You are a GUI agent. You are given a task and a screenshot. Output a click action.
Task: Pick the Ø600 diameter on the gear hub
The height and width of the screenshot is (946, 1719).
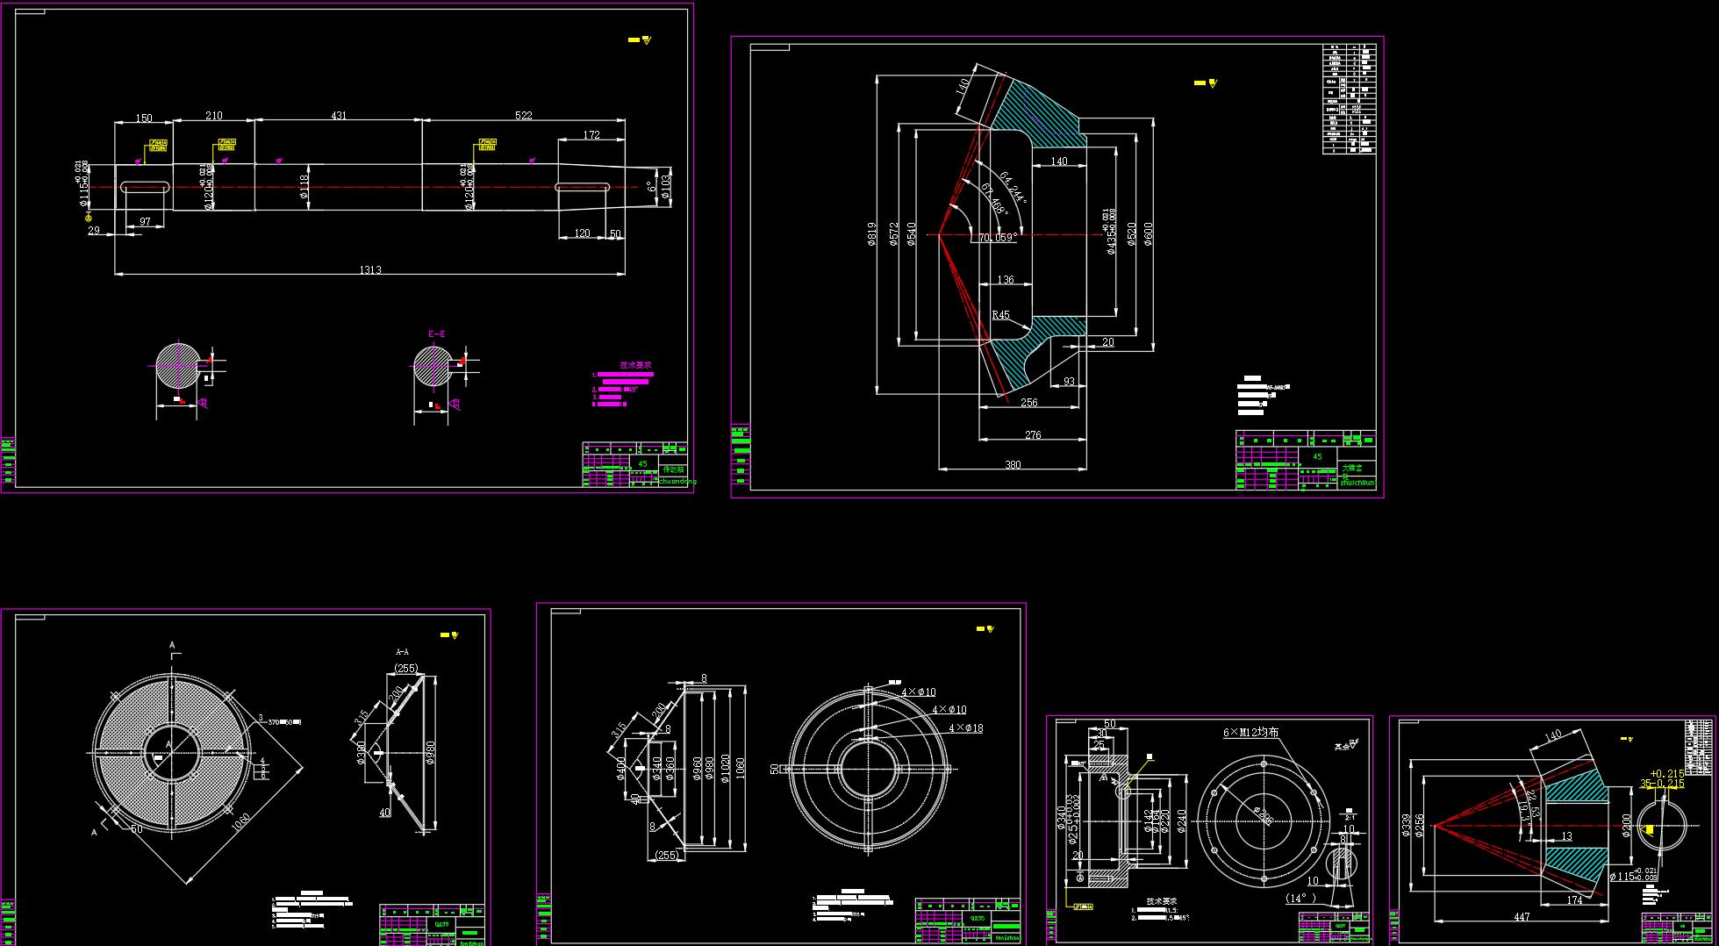(1149, 234)
